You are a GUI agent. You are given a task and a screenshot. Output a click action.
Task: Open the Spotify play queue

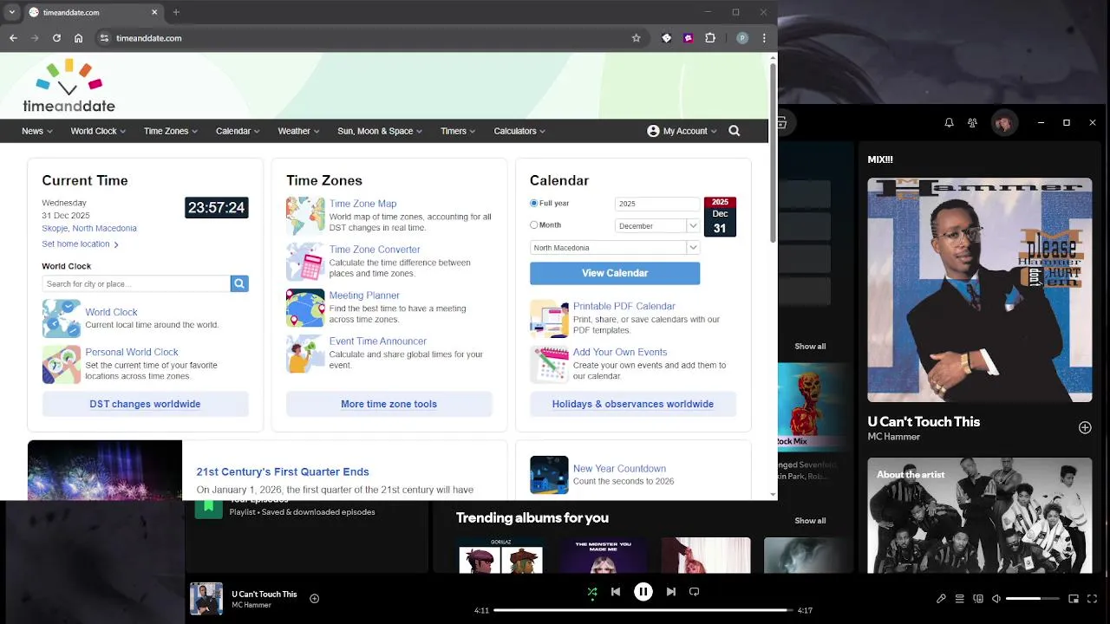(x=959, y=599)
